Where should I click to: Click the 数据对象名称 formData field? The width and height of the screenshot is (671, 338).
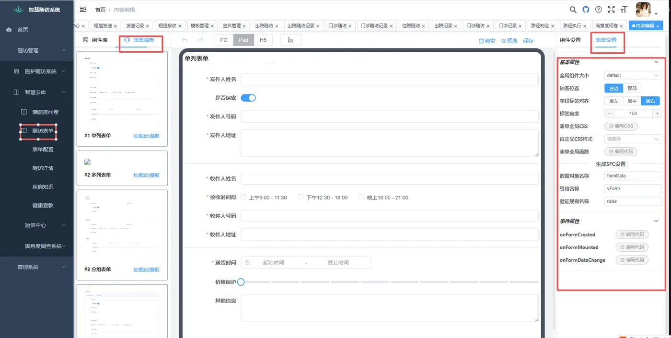coord(633,176)
